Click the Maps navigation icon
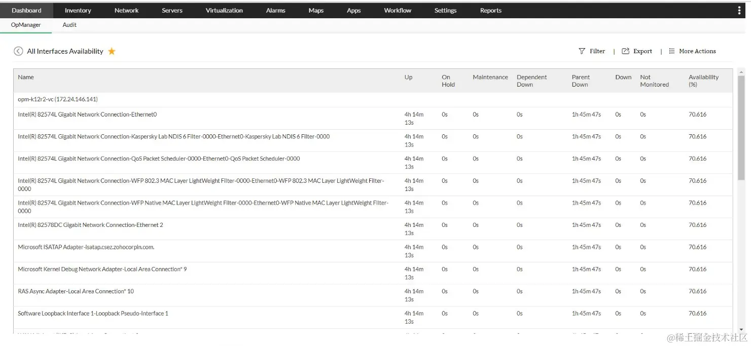Image resolution: width=751 pixels, height=346 pixels. (x=315, y=10)
